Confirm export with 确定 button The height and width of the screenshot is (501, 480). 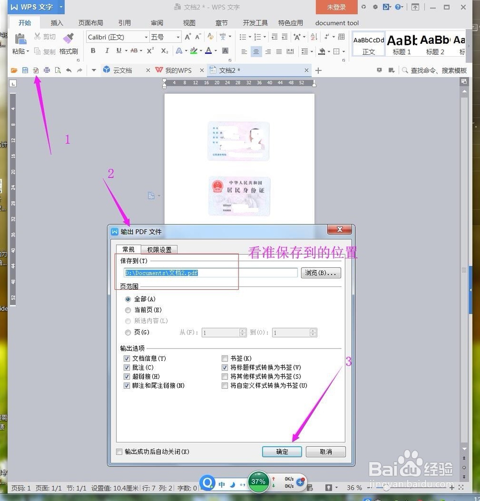[x=282, y=452]
